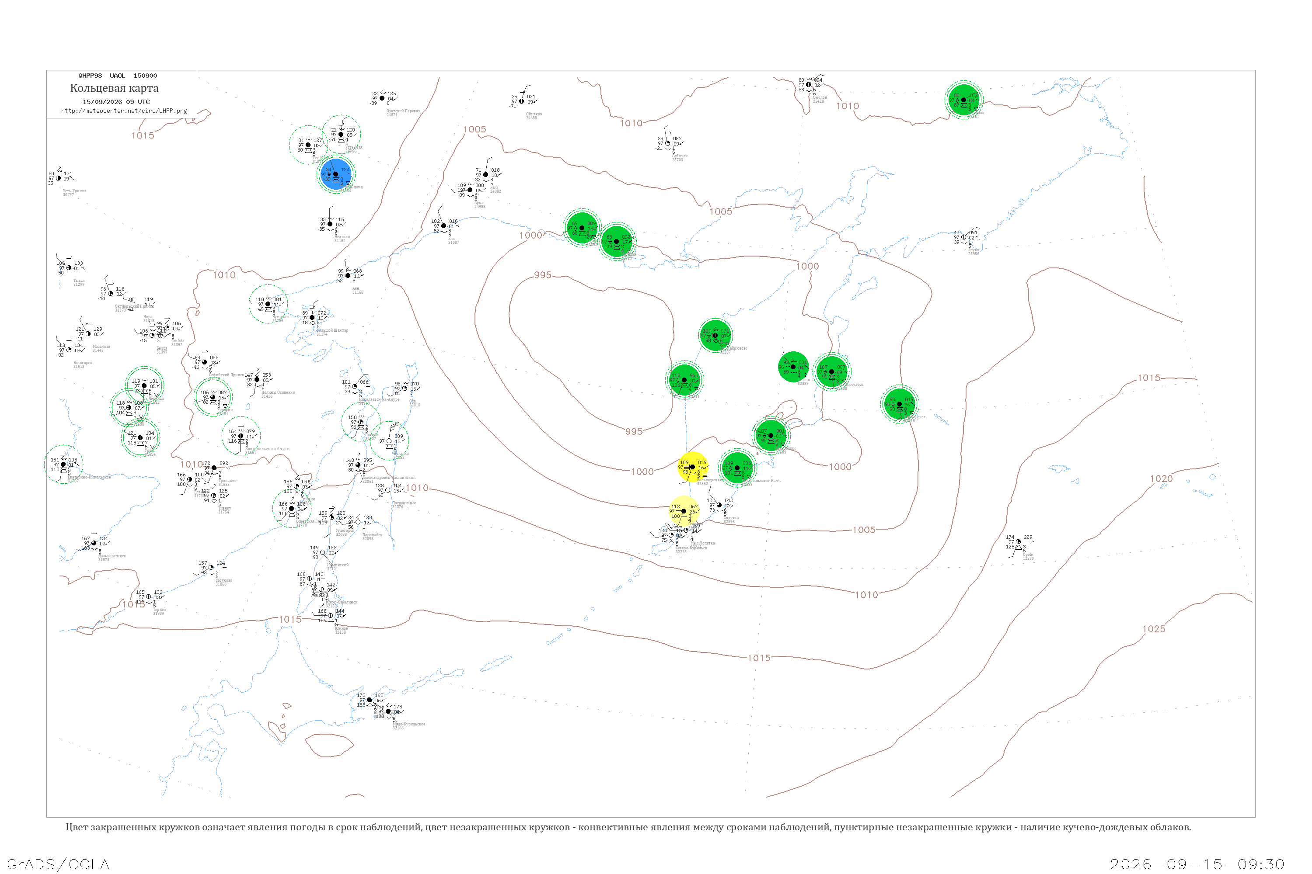This screenshot has height=874, width=1312.
Task: Select the green Петропавловск-Камчатский station marker
Action: (737, 468)
